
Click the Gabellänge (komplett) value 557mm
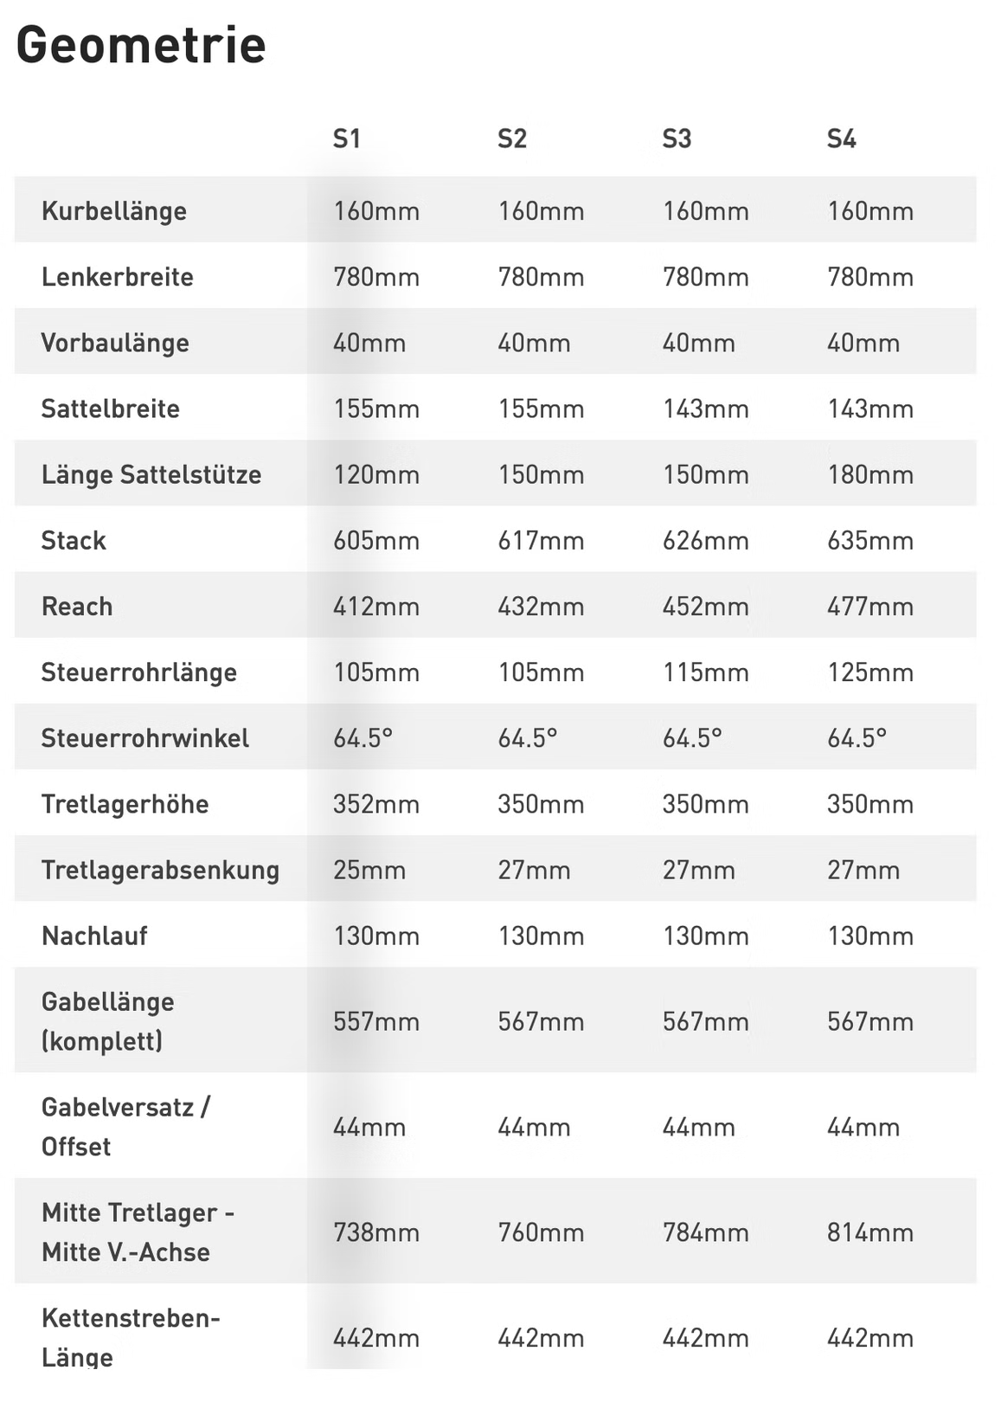375,1021
